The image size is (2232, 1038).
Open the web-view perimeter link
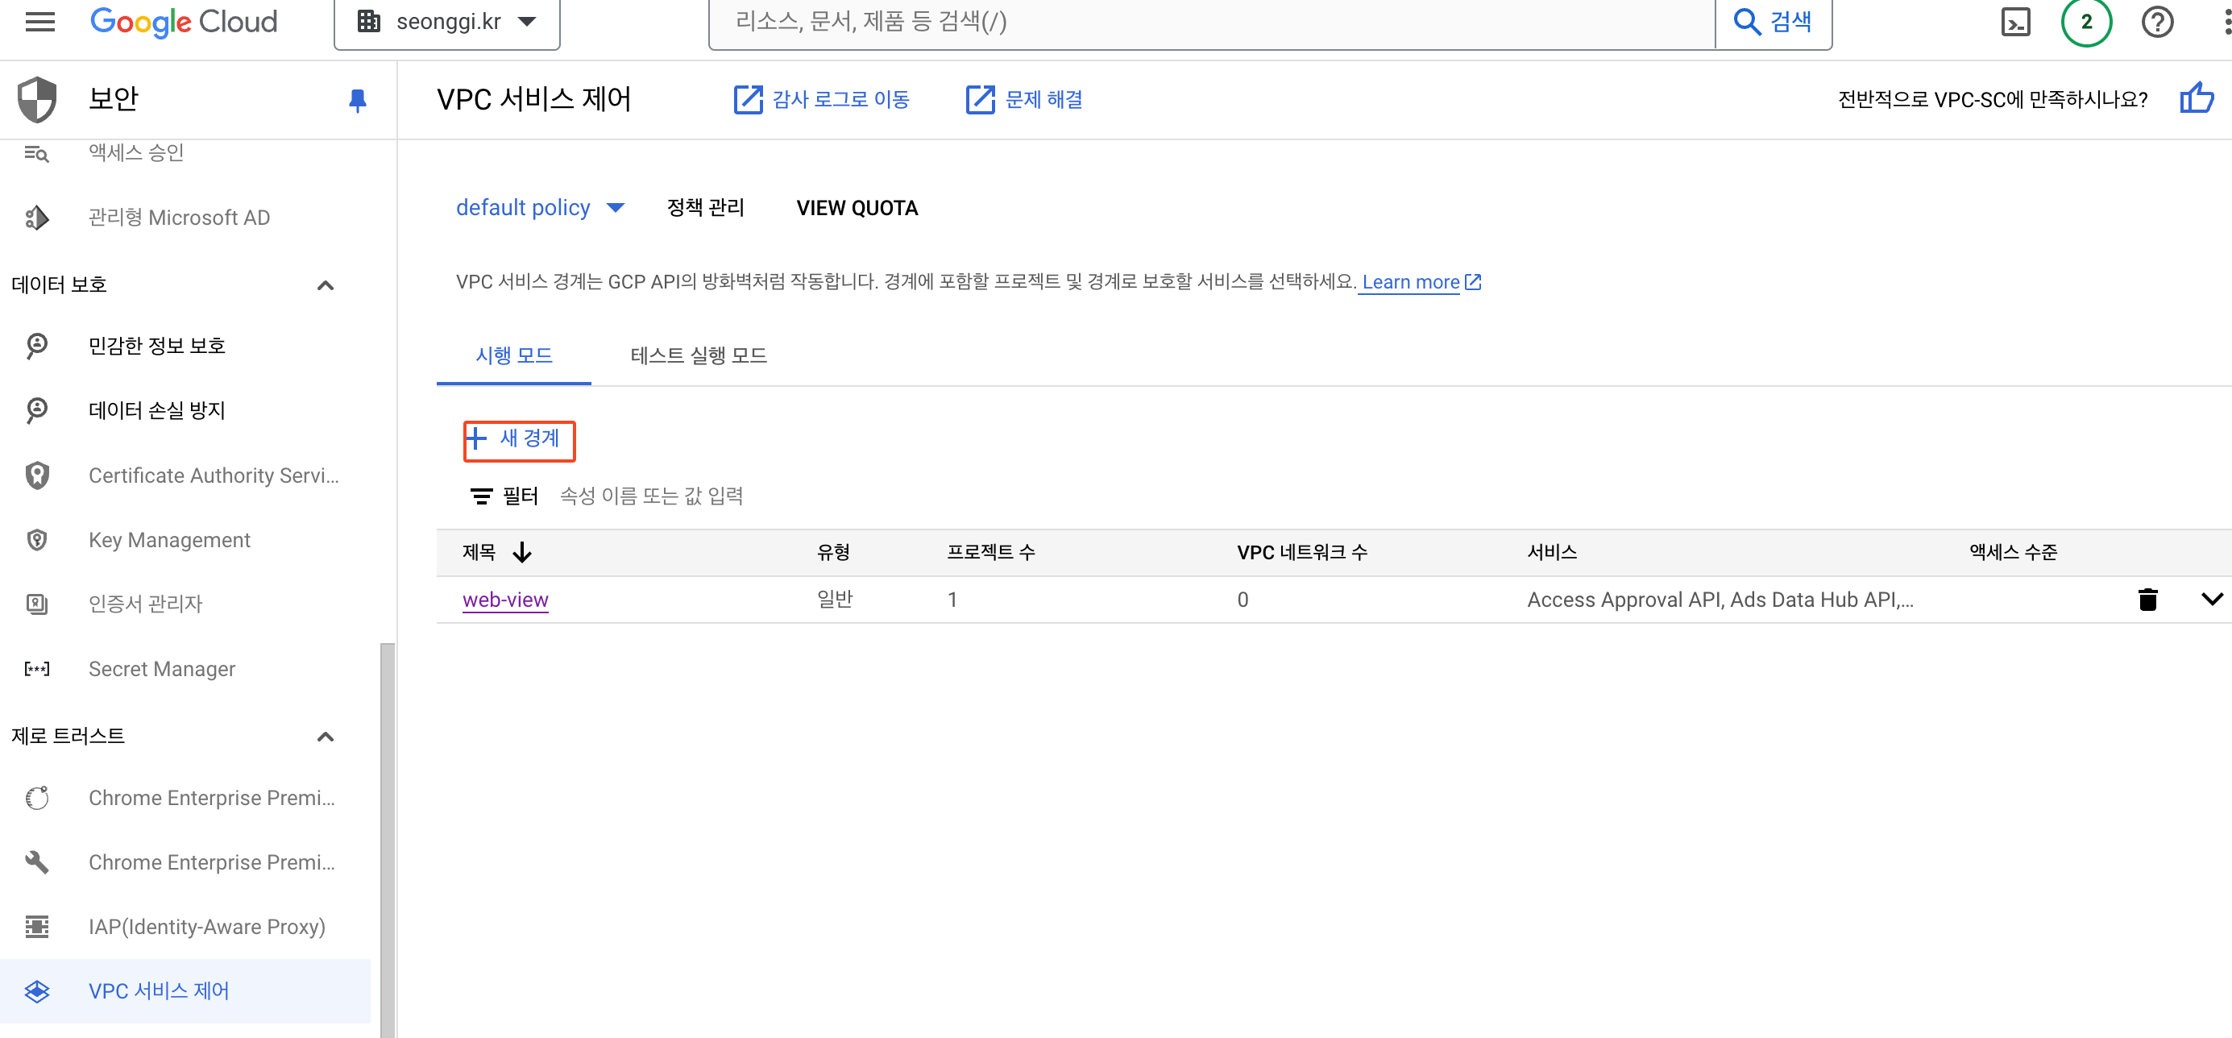pyautogui.click(x=505, y=600)
